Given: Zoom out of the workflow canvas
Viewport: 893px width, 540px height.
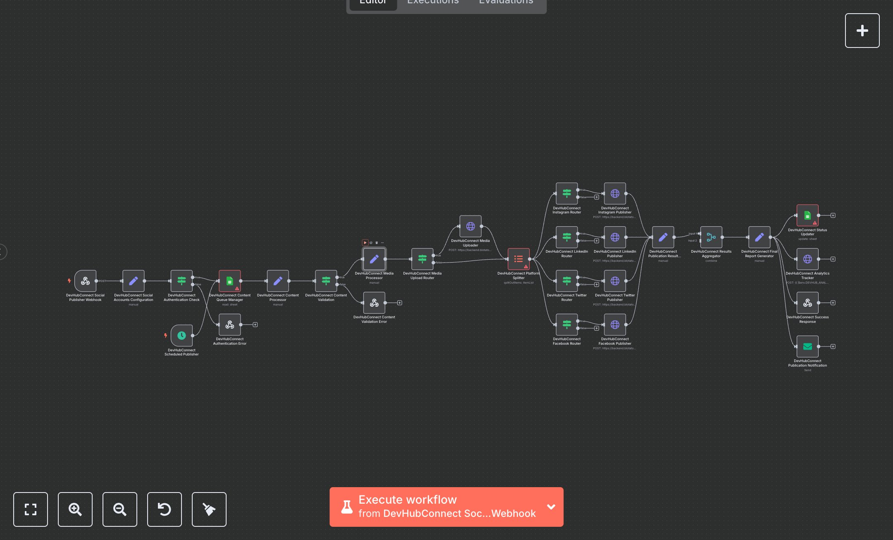Looking at the screenshot, I should [119, 509].
